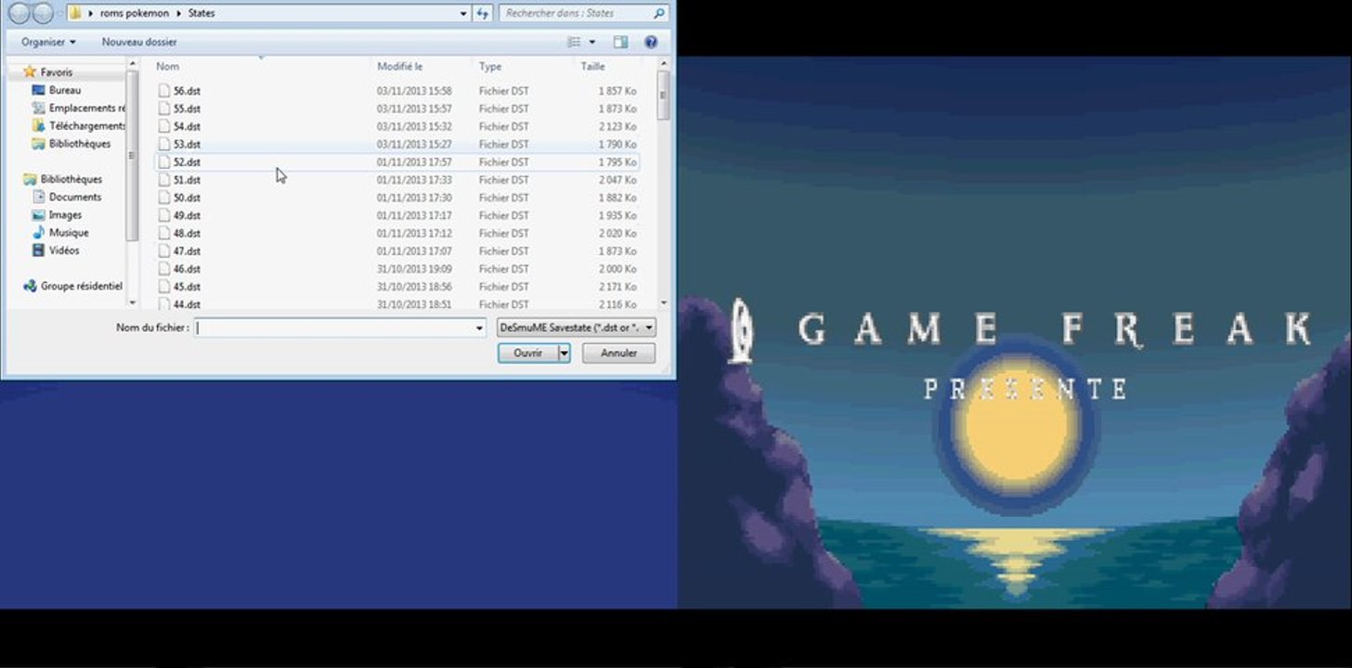Click the States breadcrumb segment

pyautogui.click(x=201, y=14)
